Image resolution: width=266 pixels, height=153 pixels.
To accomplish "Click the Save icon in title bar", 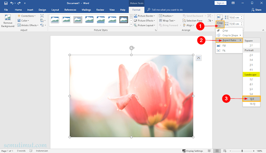I will tap(6, 3).
